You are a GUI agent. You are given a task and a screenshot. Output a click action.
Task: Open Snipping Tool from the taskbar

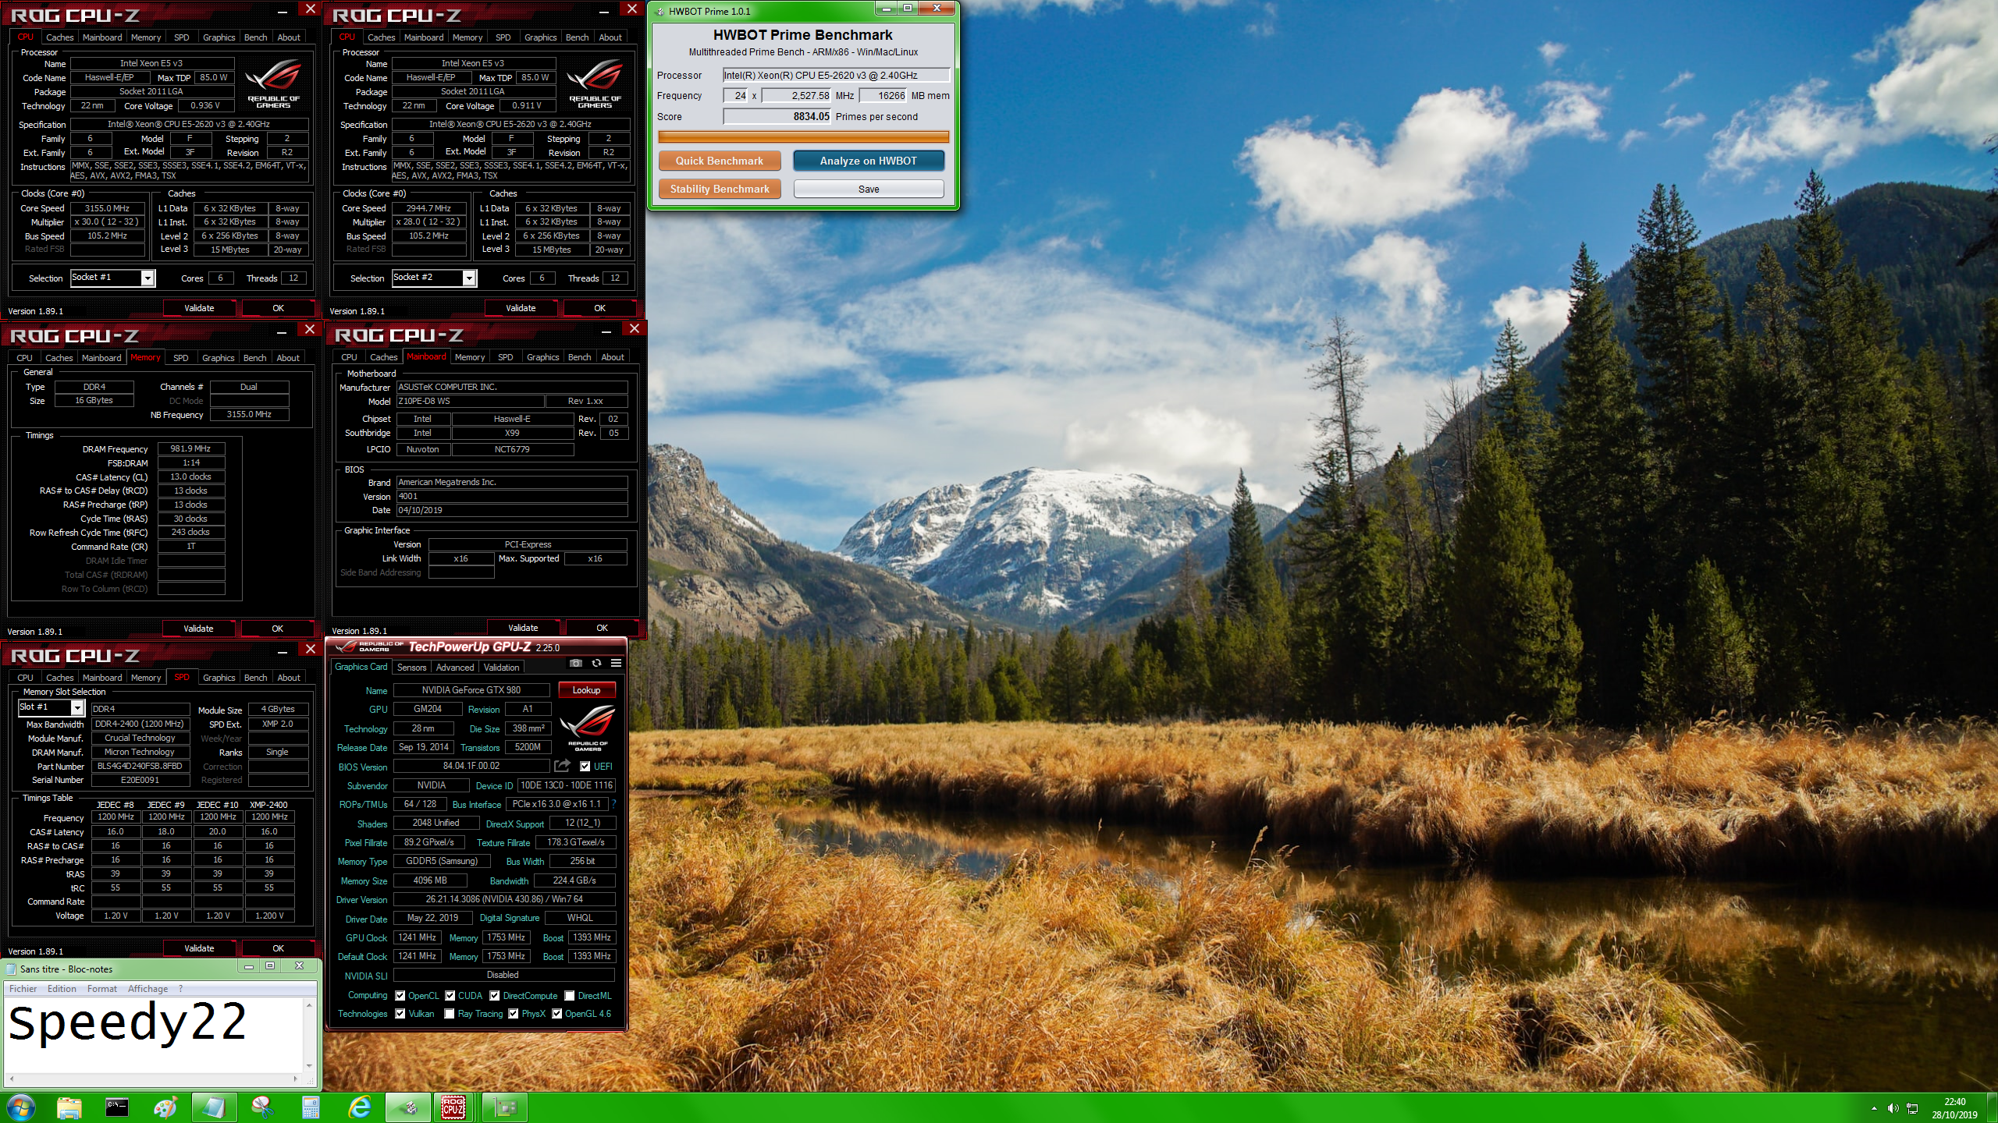click(x=262, y=1107)
